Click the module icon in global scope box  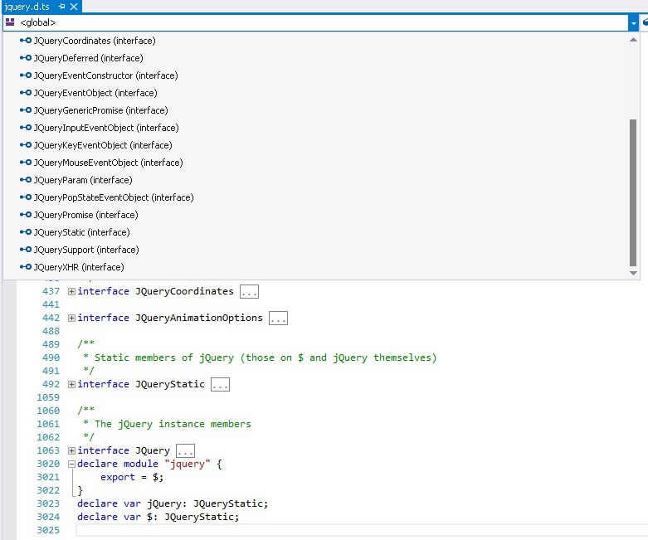[x=10, y=22]
